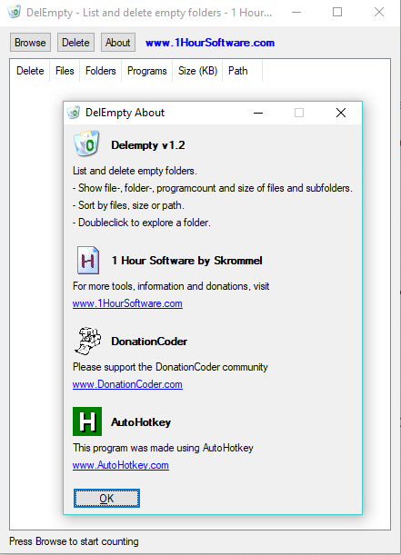
Task: Click 'Press Browse to start counting' status text
Action: pos(74,541)
